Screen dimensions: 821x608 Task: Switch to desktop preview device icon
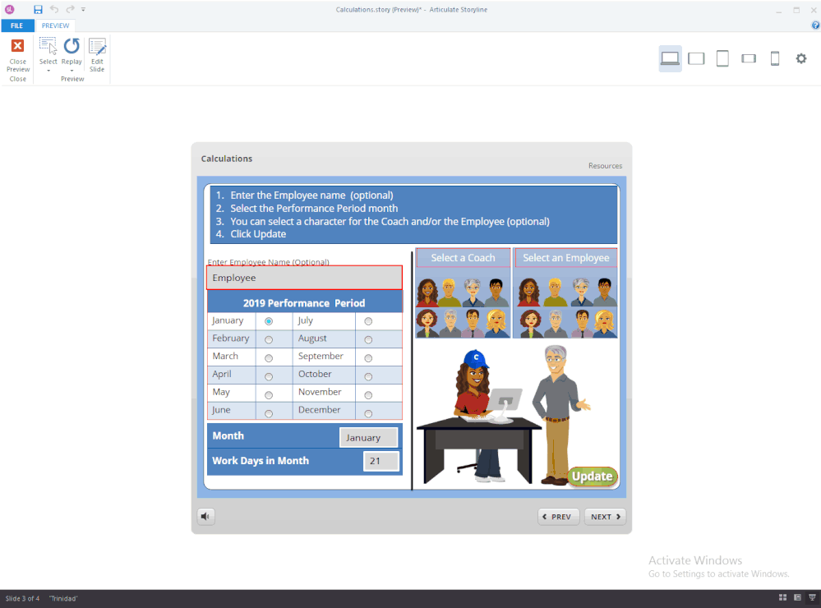[670, 58]
